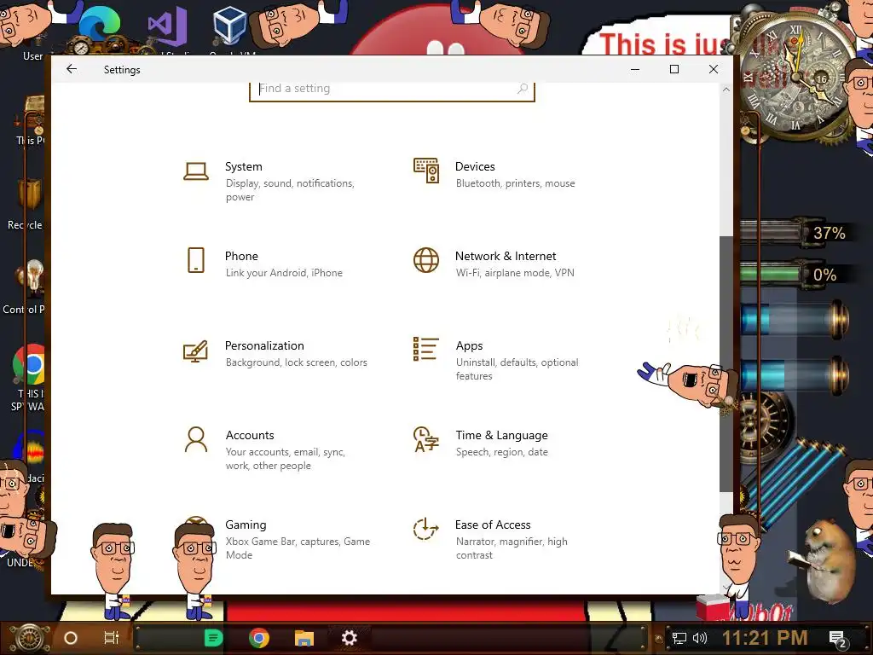The height and width of the screenshot is (655, 873).
Task: Open Visual Studio desktop icon
Action: (x=167, y=25)
